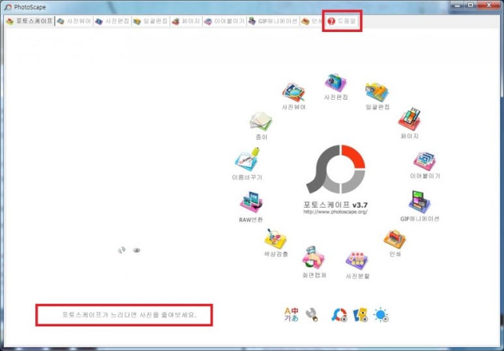Click the large PhotoScape center logo
Screen dimensions: 504x351
336,169
